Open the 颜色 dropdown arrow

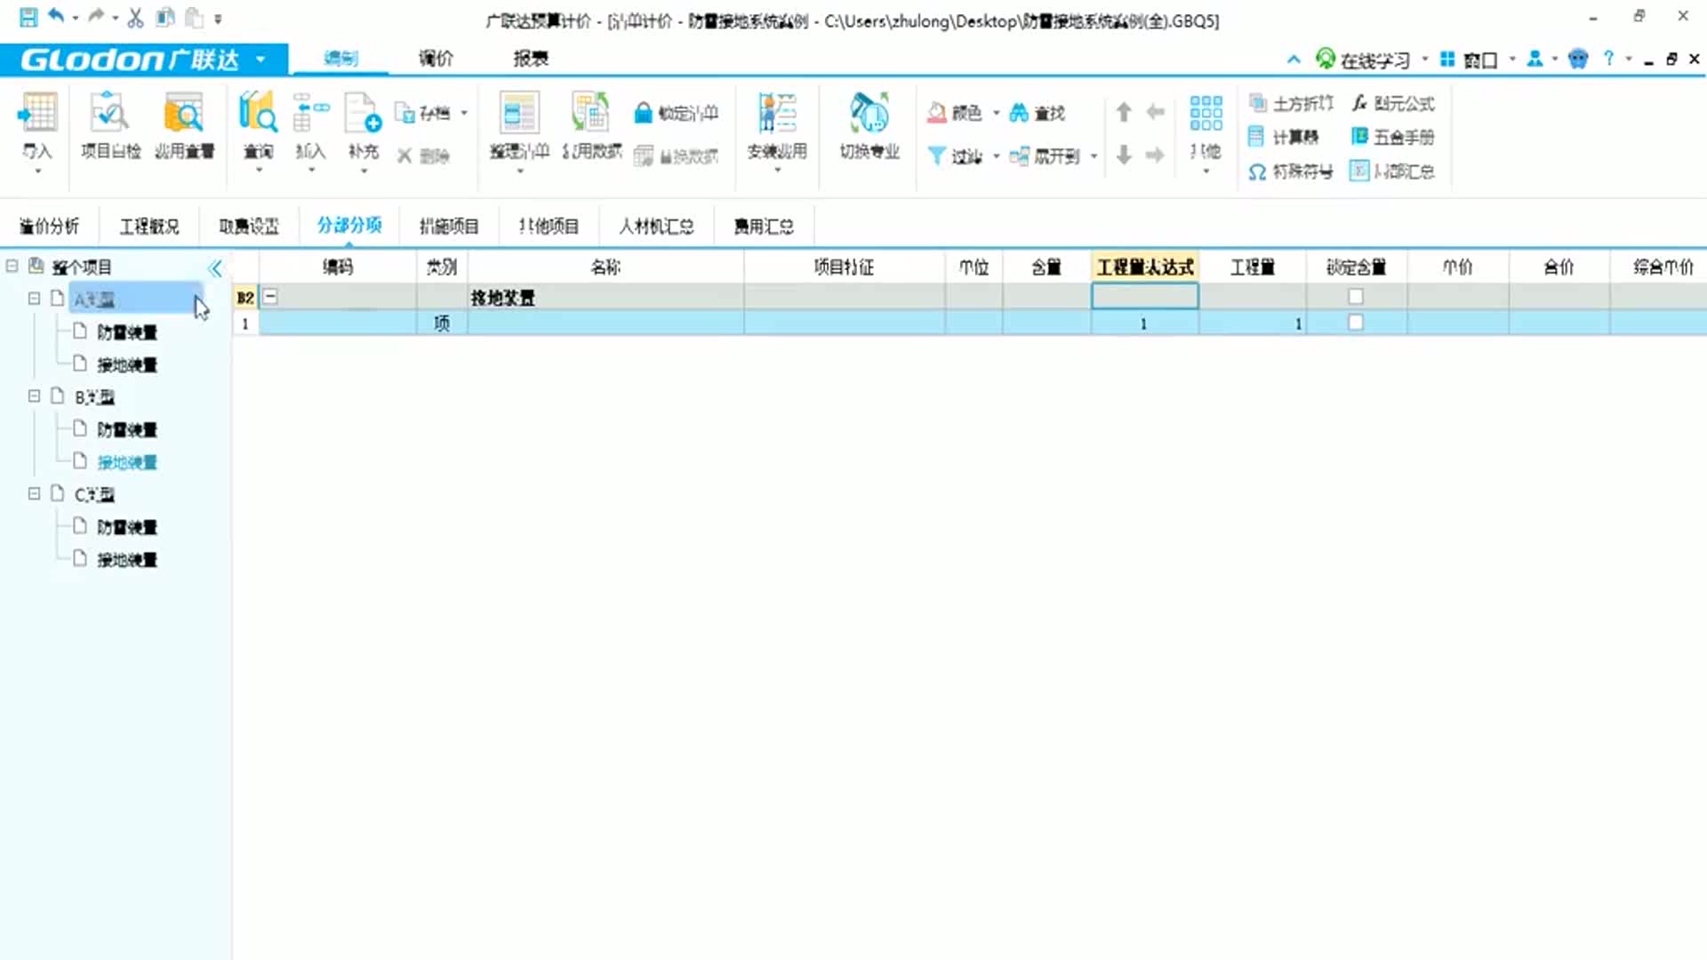point(996,113)
